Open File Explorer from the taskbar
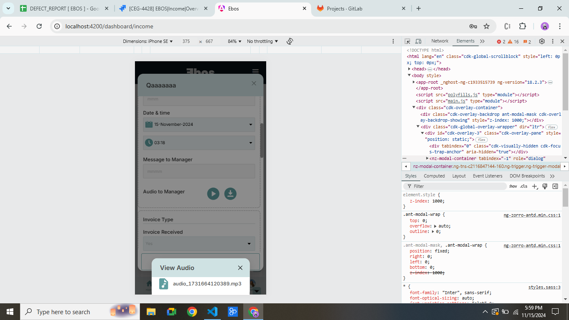This screenshot has width=569, height=320. [151, 312]
